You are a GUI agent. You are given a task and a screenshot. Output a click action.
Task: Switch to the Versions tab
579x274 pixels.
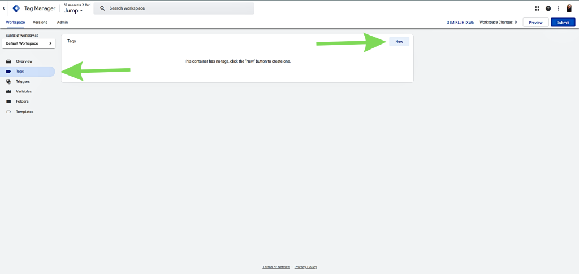[x=40, y=22]
